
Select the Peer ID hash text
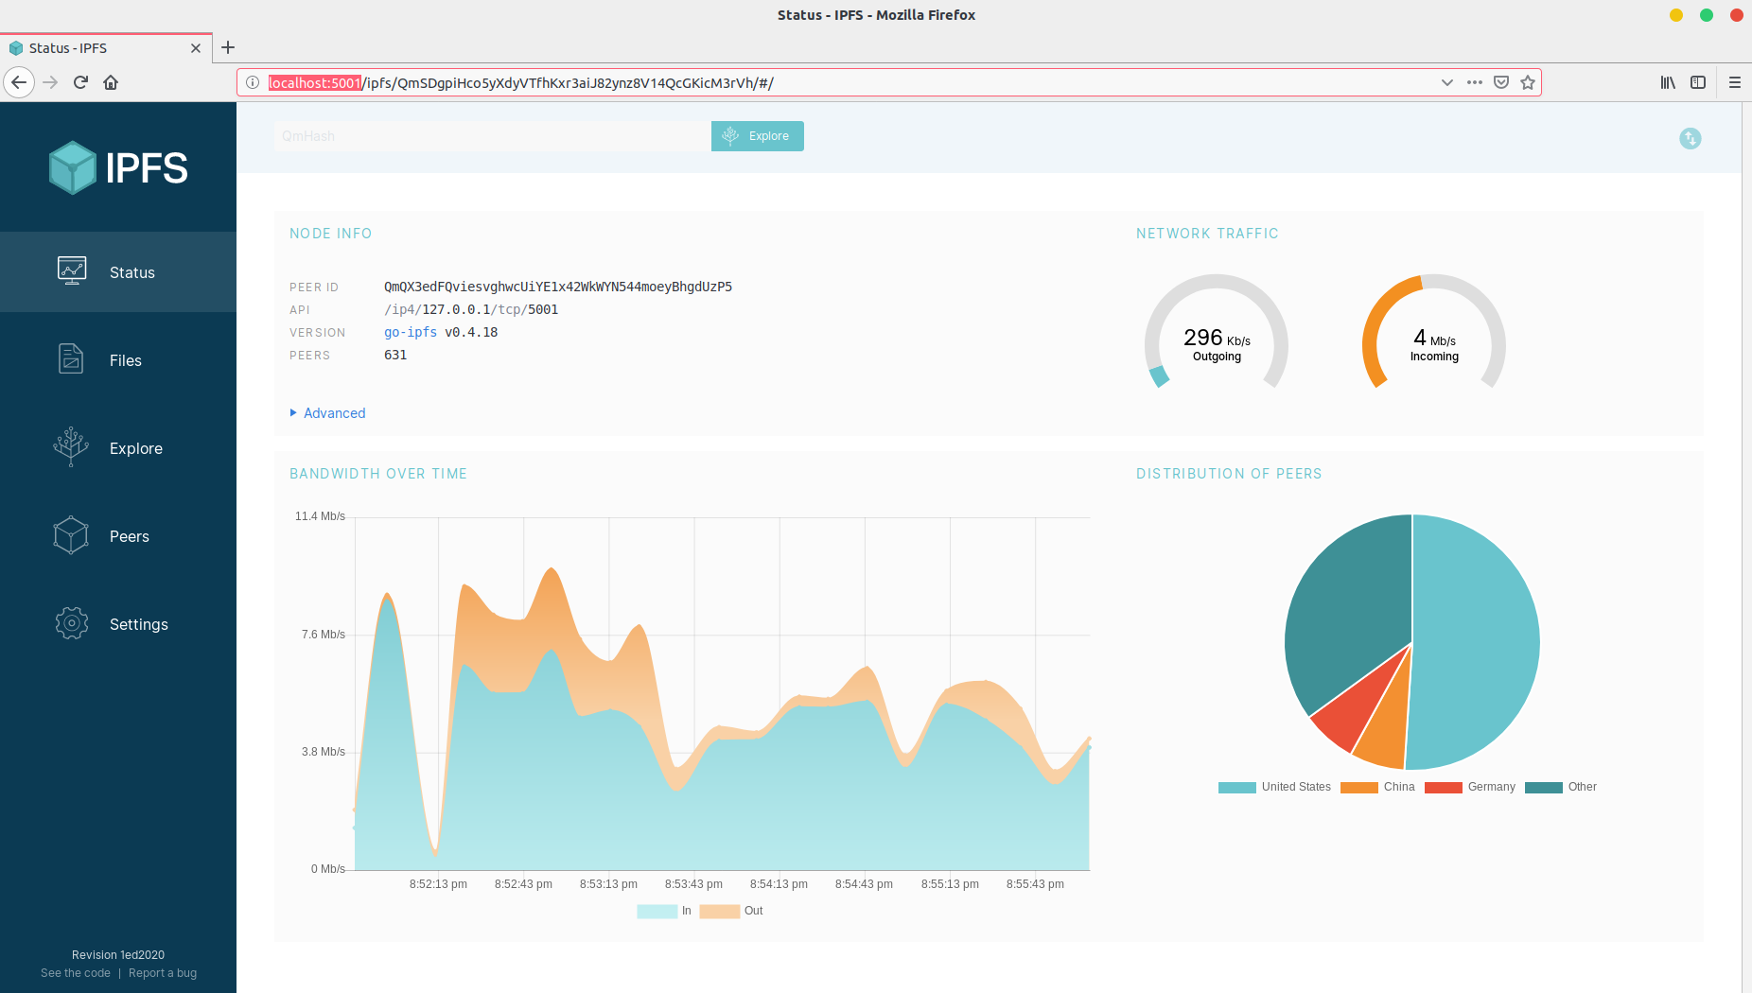pos(558,287)
